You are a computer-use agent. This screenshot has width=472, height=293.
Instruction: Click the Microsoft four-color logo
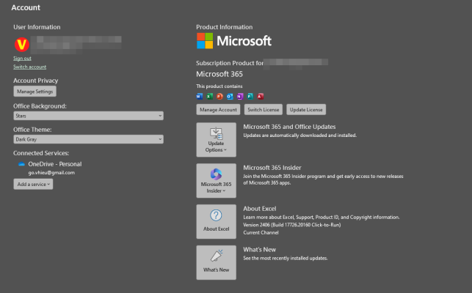pos(205,41)
